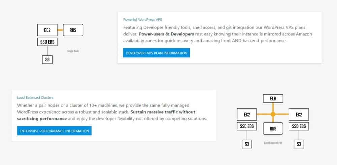Click the Load Balanced Pair diagram caption
Image resolution: width=337 pixels, height=165 pixels.
[x=273, y=143]
